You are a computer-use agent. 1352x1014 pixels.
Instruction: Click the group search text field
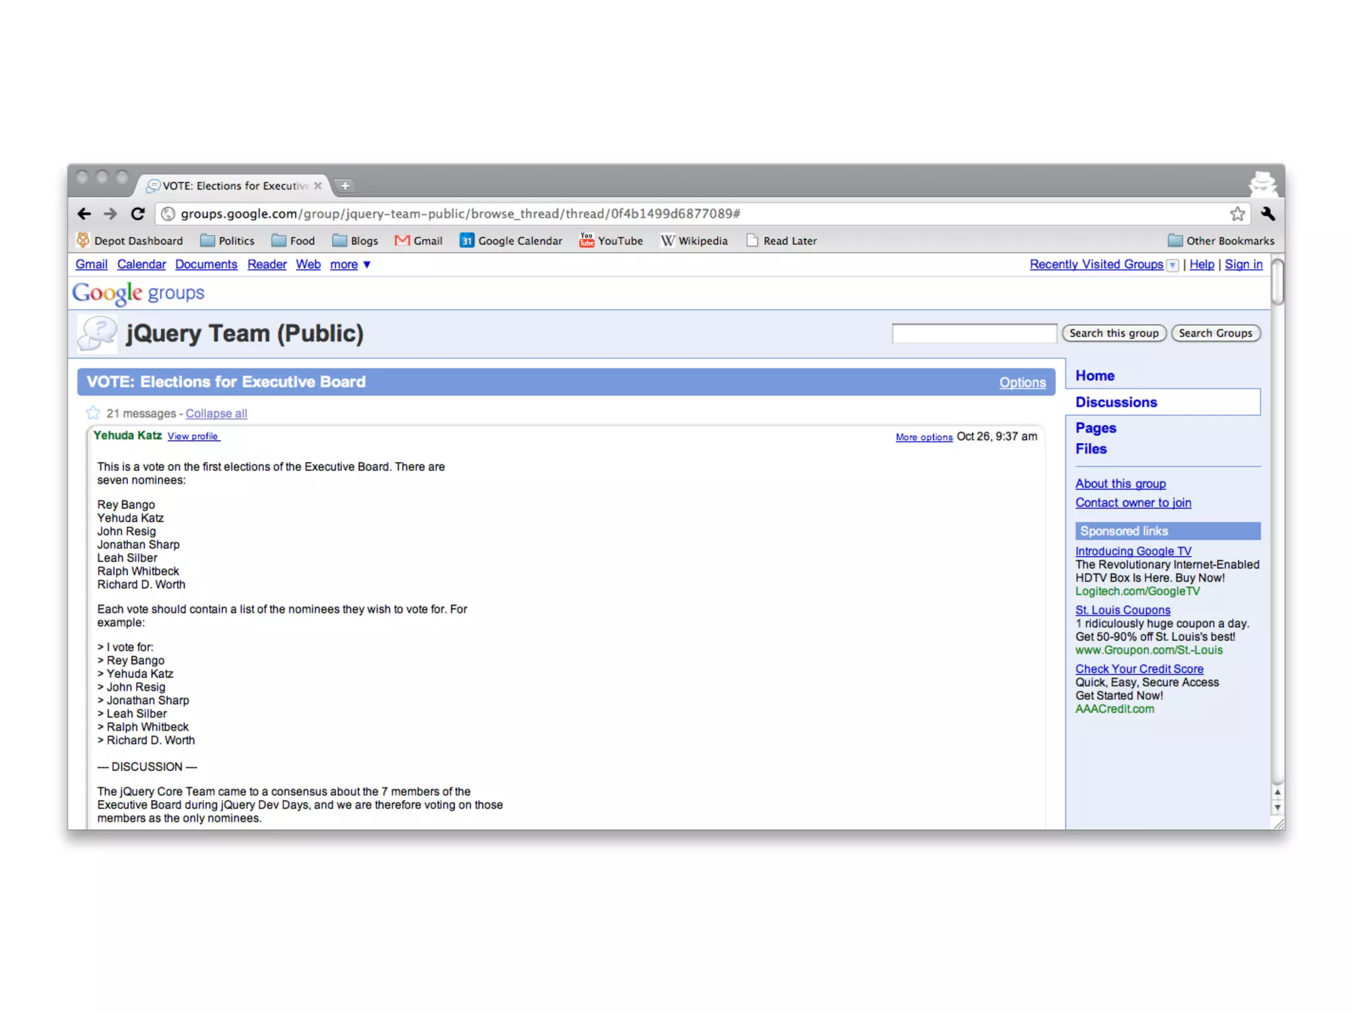coord(974,333)
